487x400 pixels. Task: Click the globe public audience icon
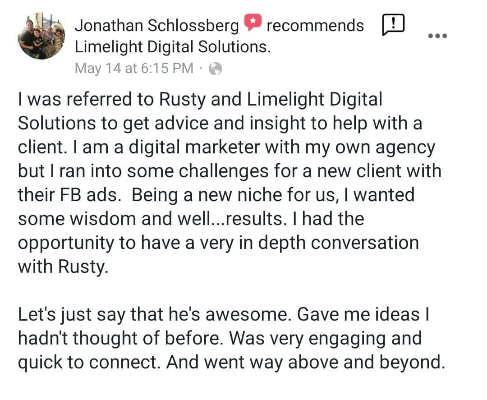(216, 68)
